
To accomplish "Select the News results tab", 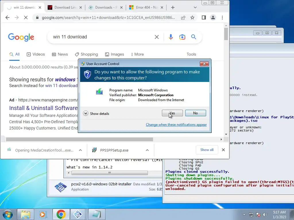I will pyautogui.click(x=60, y=54).
